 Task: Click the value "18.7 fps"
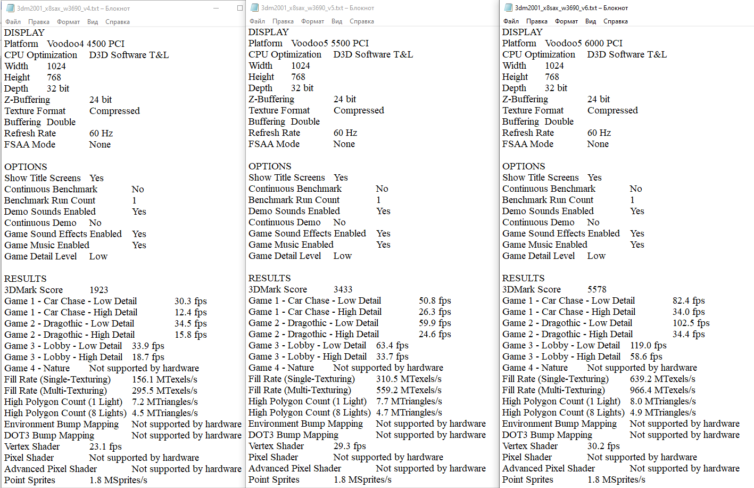(148, 357)
